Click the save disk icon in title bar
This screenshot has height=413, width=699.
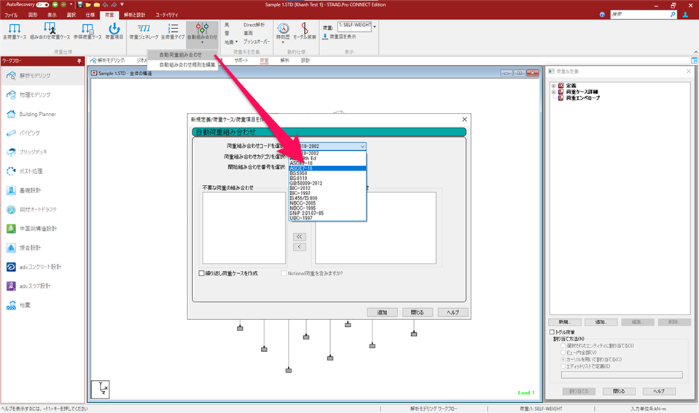point(79,4)
